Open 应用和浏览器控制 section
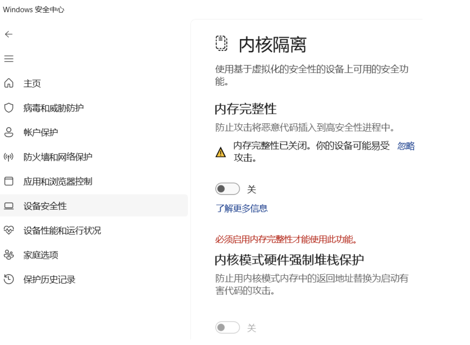This screenshot has height=345, width=470. click(x=94, y=181)
